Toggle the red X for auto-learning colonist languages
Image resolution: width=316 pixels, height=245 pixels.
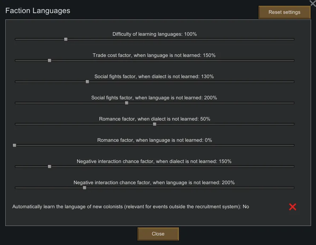pyautogui.click(x=292, y=207)
